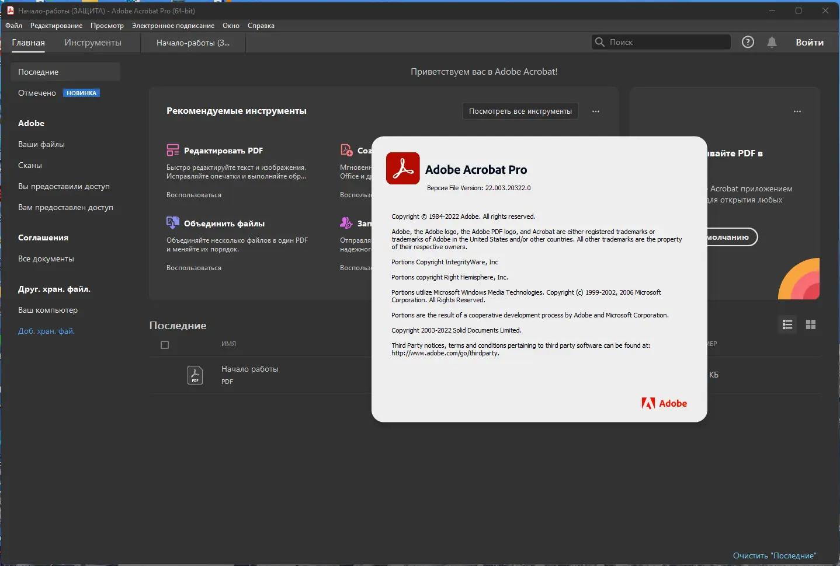
Task: Open Вам предоставлен доступ in the sidebar
Action: point(65,207)
